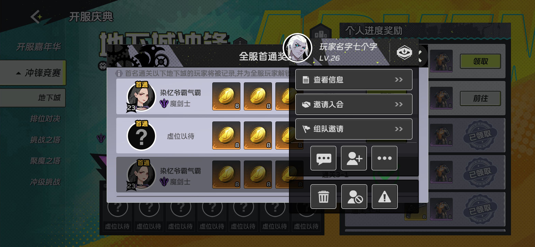Click the 前往 go-to button
This screenshot has height=247, width=535.
click(480, 98)
